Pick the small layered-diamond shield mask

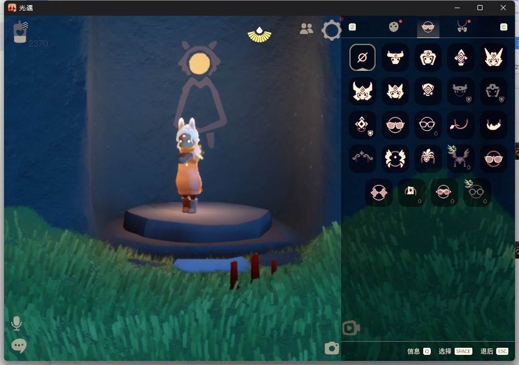[428, 91]
